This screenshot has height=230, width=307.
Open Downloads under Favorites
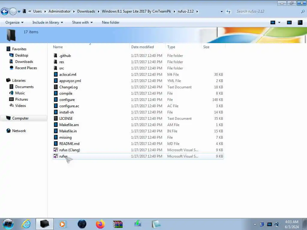(24, 62)
